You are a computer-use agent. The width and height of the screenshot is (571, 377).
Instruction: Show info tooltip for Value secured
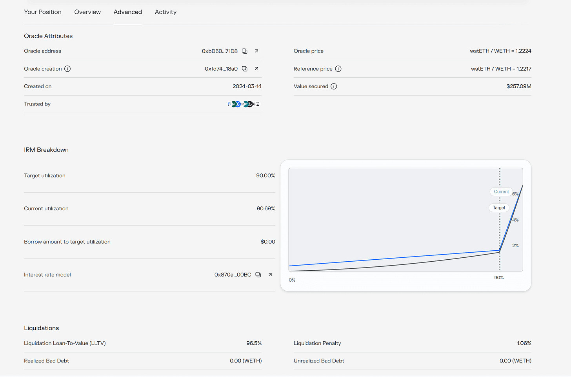tap(334, 86)
